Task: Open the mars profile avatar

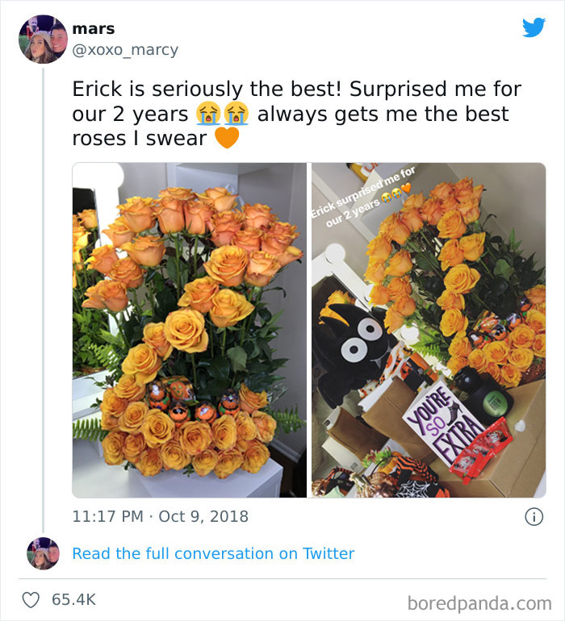Action: pos(43,39)
